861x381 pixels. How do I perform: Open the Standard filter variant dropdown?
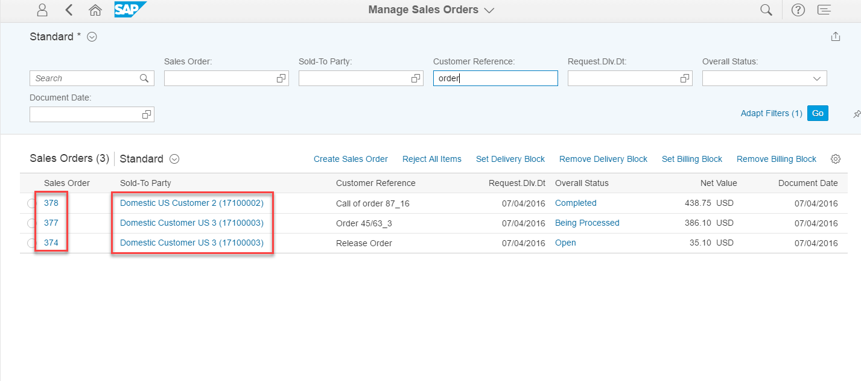click(x=92, y=37)
